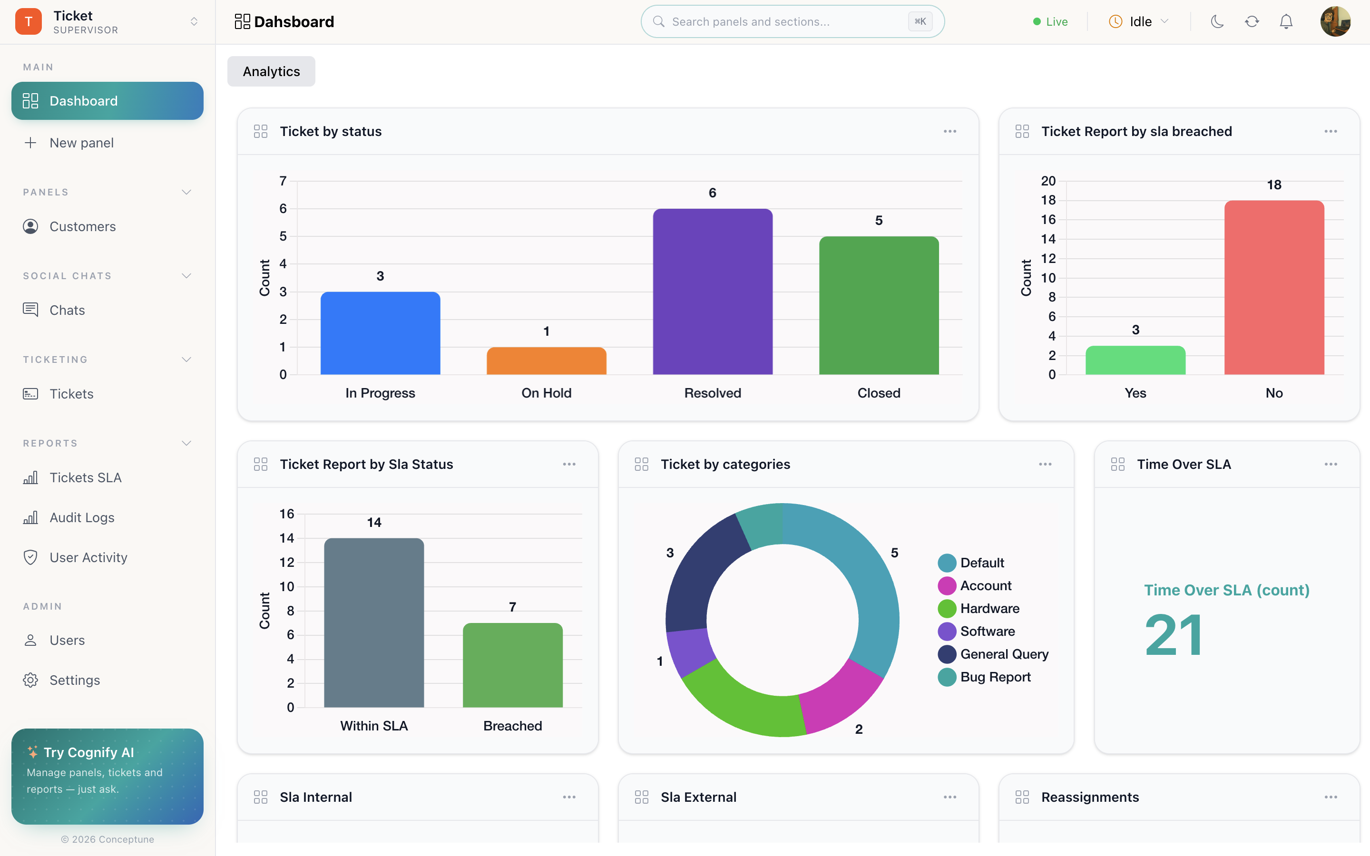Open options menu for Sla External panel
Screen dimensions: 1370x856
[950, 797]
